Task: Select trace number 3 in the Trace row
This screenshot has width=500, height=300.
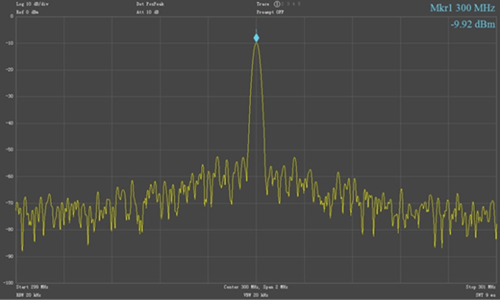Action: (289, 4)
